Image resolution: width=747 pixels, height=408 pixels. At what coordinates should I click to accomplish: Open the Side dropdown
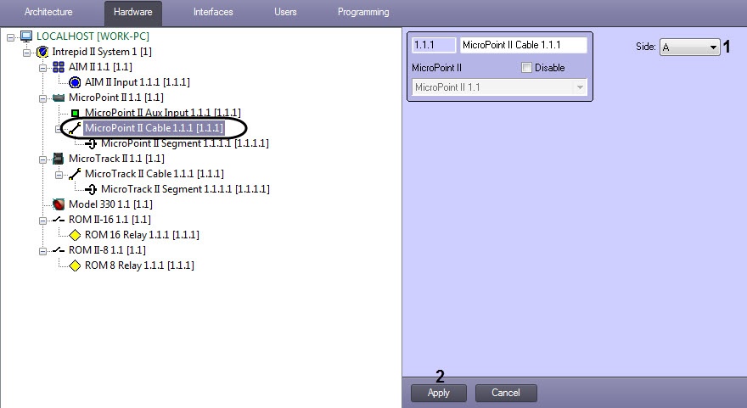689,47
